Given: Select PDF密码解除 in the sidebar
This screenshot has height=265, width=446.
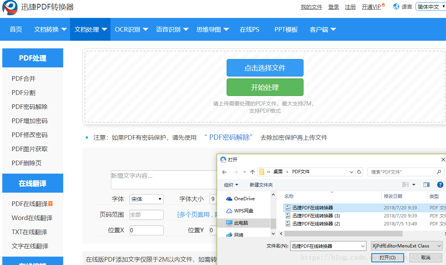Looking at the screenshot, I should (x=30, y=107).
